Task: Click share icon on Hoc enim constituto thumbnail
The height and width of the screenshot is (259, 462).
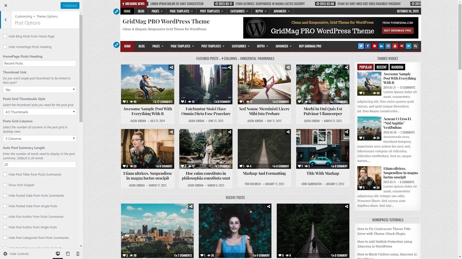Action: [230, 132]
